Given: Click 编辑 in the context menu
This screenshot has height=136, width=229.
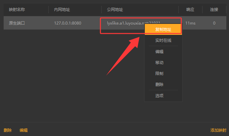Looking at the screenshot, I should (163, 52).
